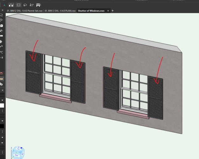Viewport: 199px width, 159px height.
Task: Select the wall tool set icon
Action: [2, 79]
